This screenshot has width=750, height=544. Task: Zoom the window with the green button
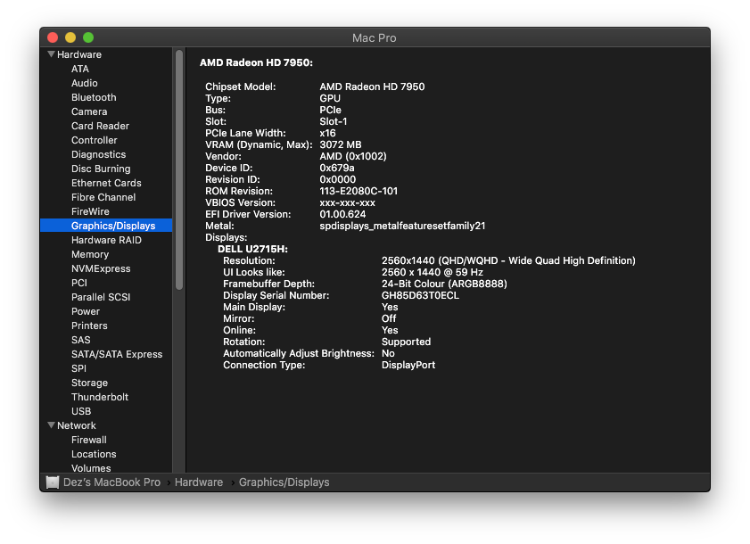coord(88,37)
